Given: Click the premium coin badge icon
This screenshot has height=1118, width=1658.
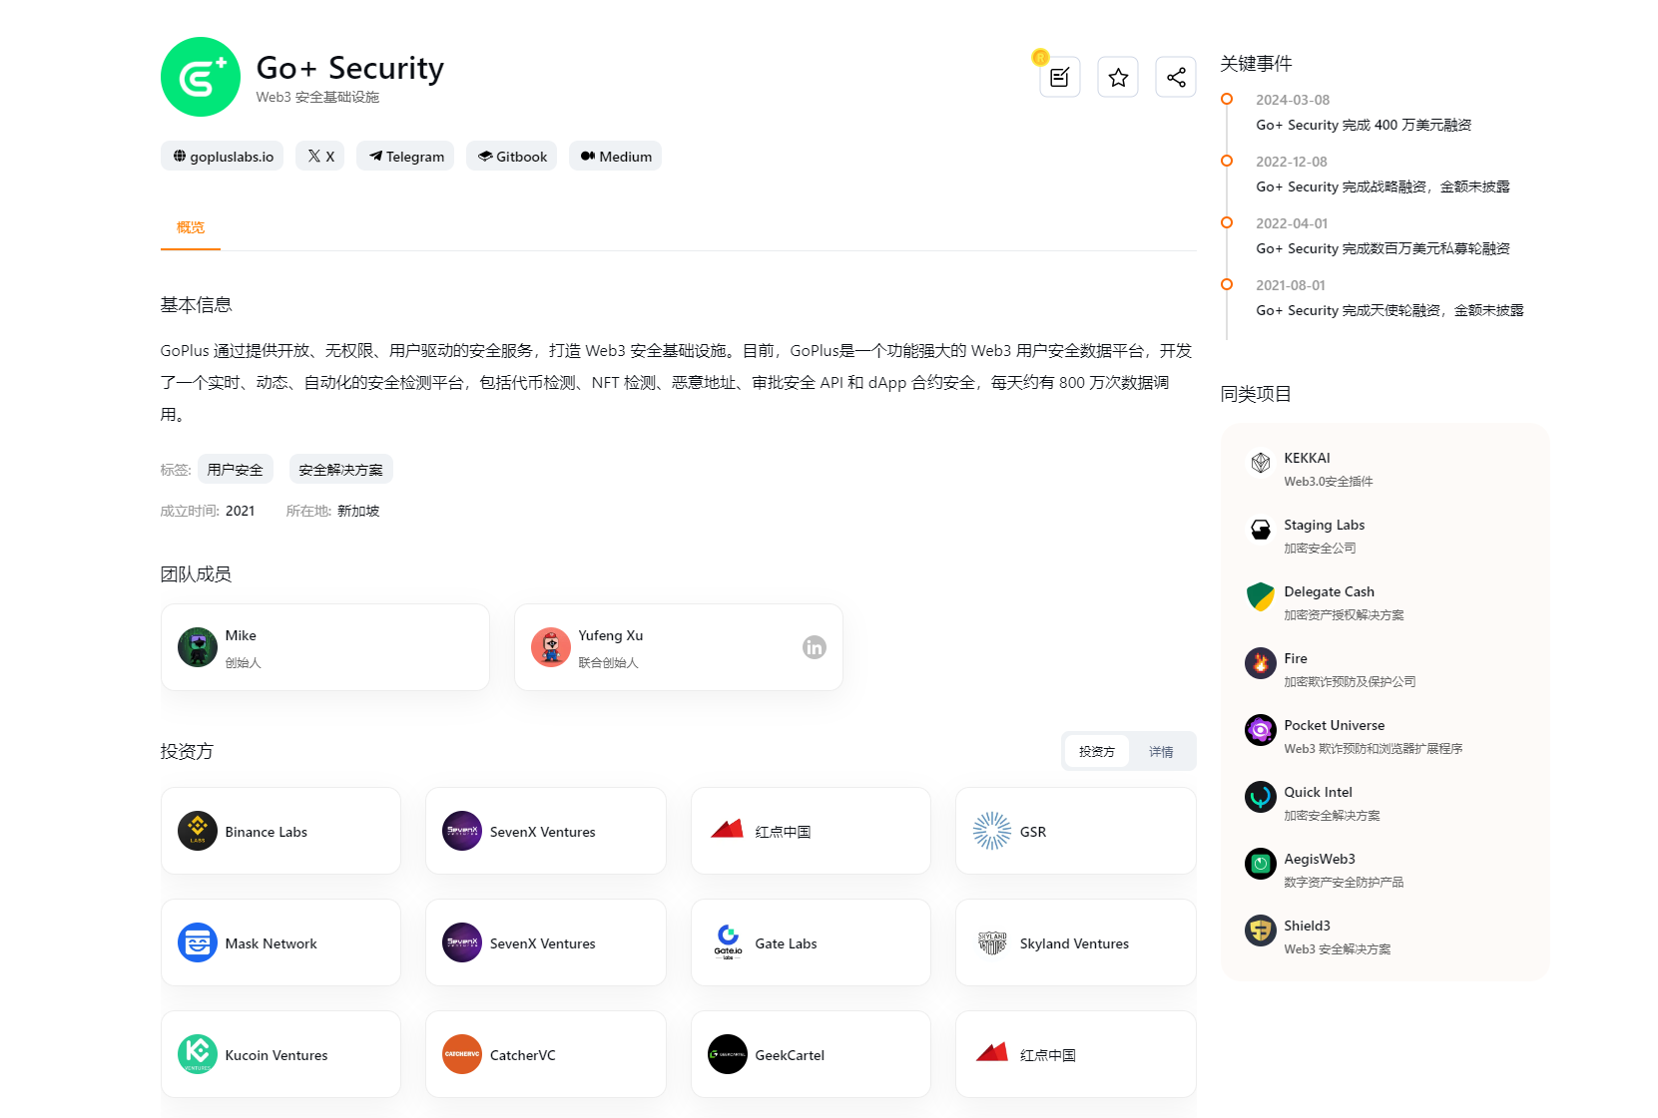Looking at the screenshot, I should [x=1040, y=57].
